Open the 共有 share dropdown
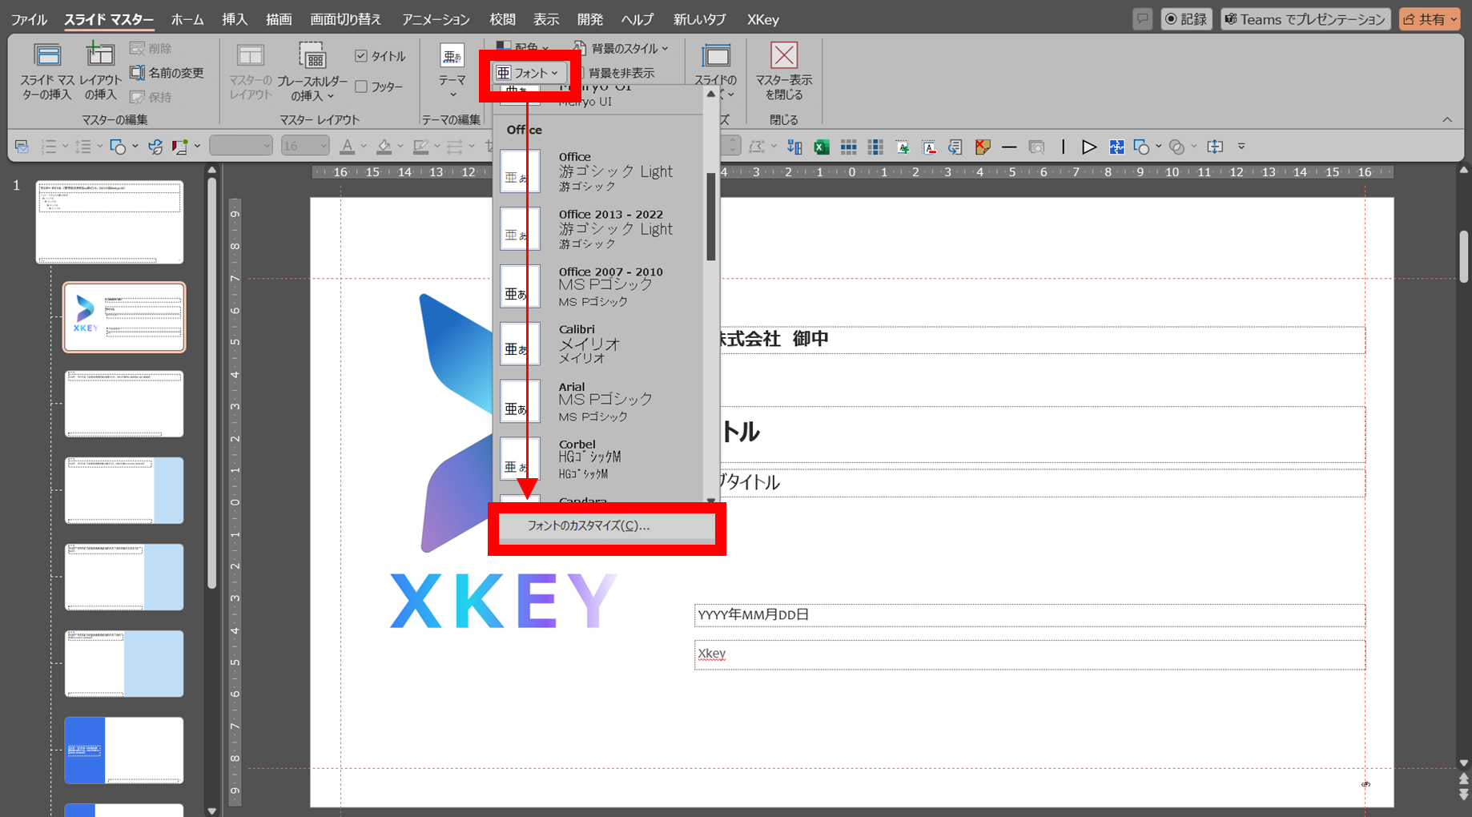The height and width of the screenshot is (817, 1472). [x=1431, y=19]
